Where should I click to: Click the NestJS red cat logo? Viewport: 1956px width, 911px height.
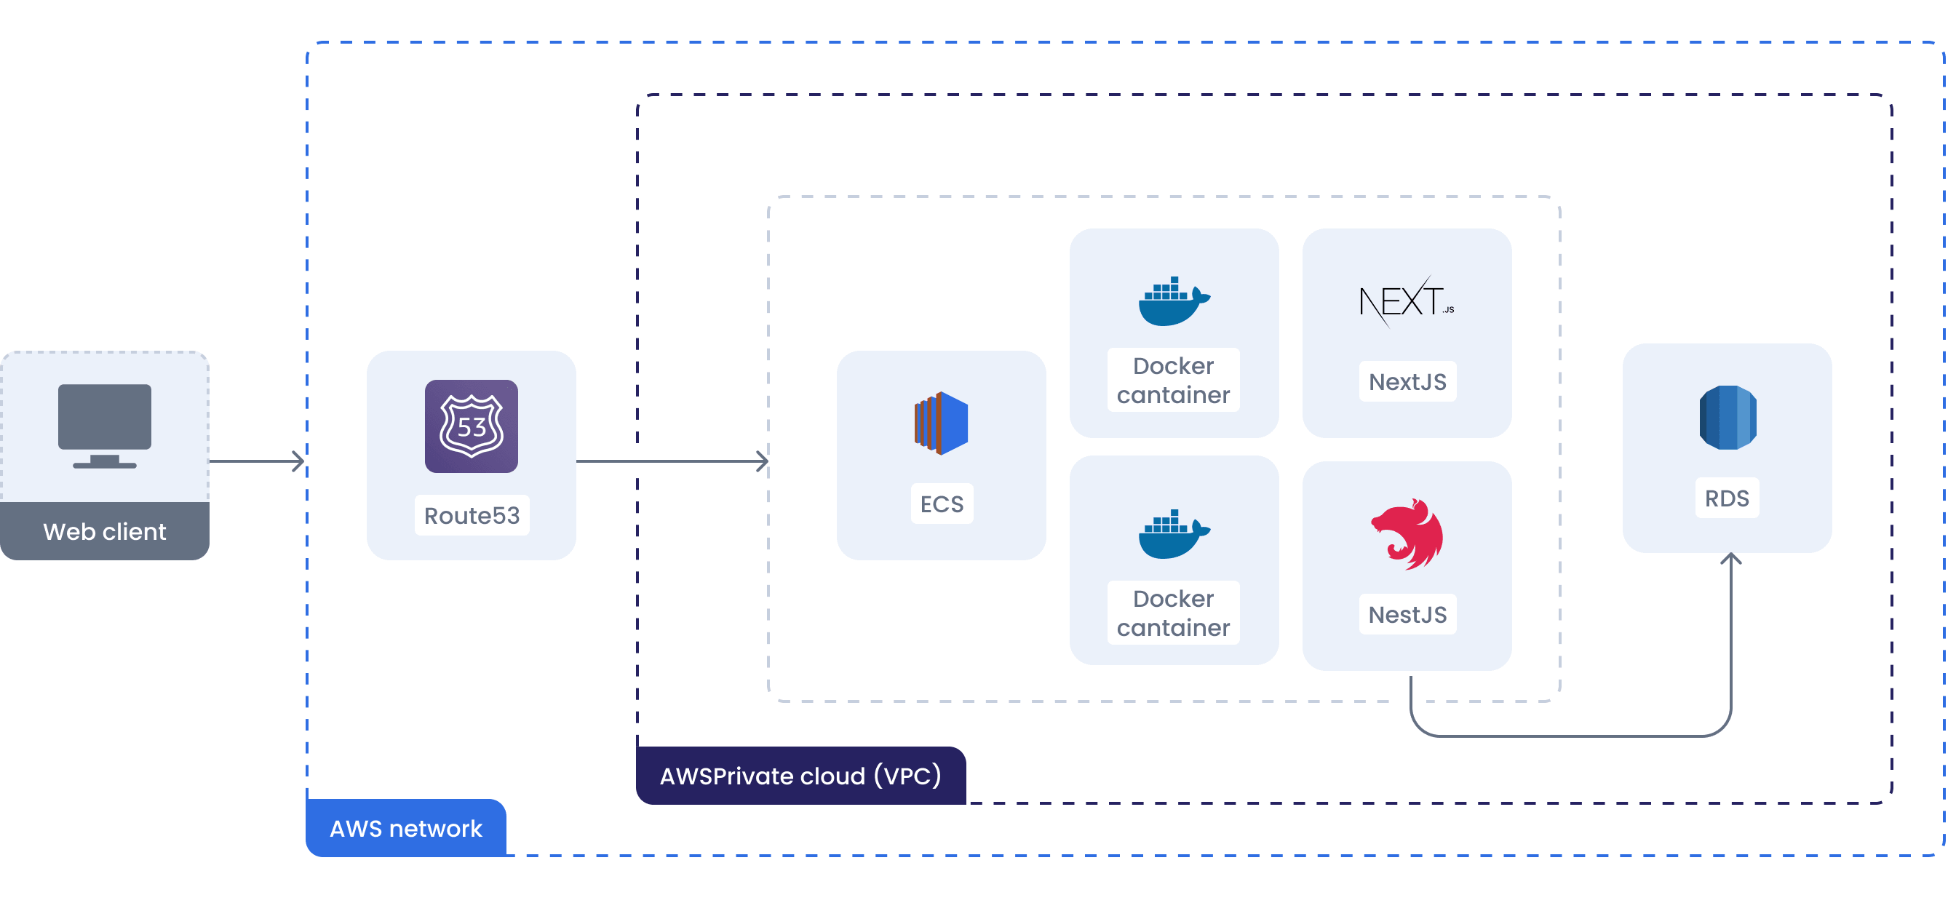[x=1407, y=533]
